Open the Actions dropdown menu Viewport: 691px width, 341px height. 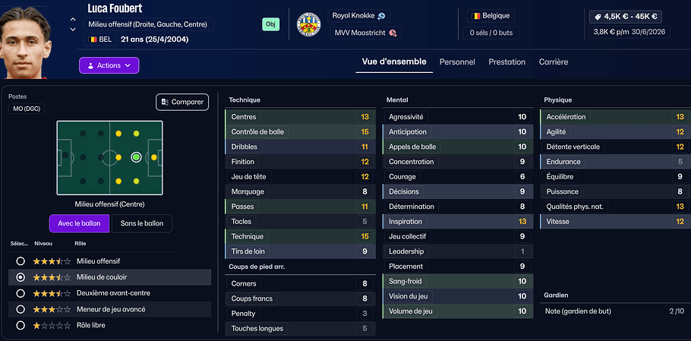click(109, 65)
